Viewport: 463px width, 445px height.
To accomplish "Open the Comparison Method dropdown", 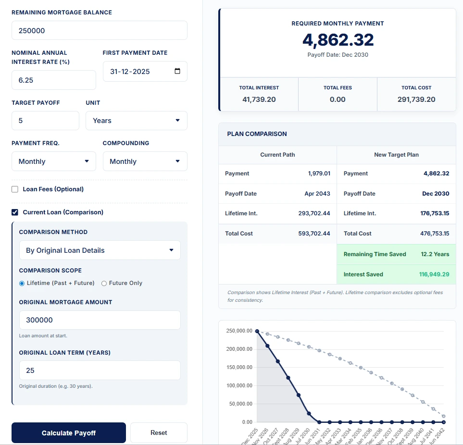I will [x=100, y=250].
